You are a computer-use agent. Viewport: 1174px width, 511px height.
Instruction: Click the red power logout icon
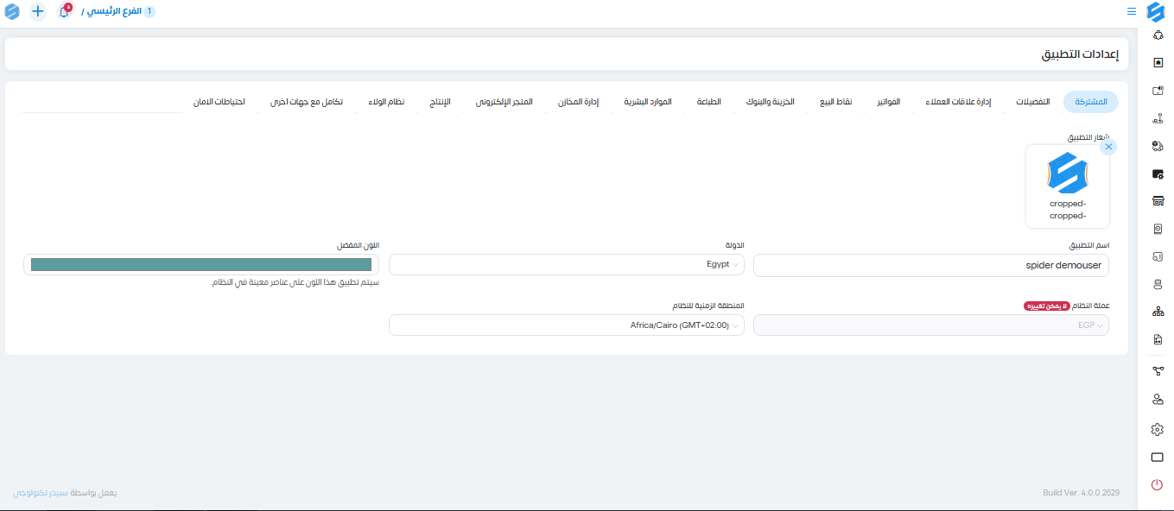pos(1158,485)
